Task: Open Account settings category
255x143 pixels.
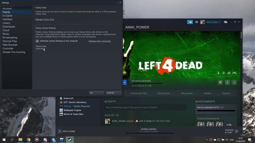Action: tap(7, 8)
